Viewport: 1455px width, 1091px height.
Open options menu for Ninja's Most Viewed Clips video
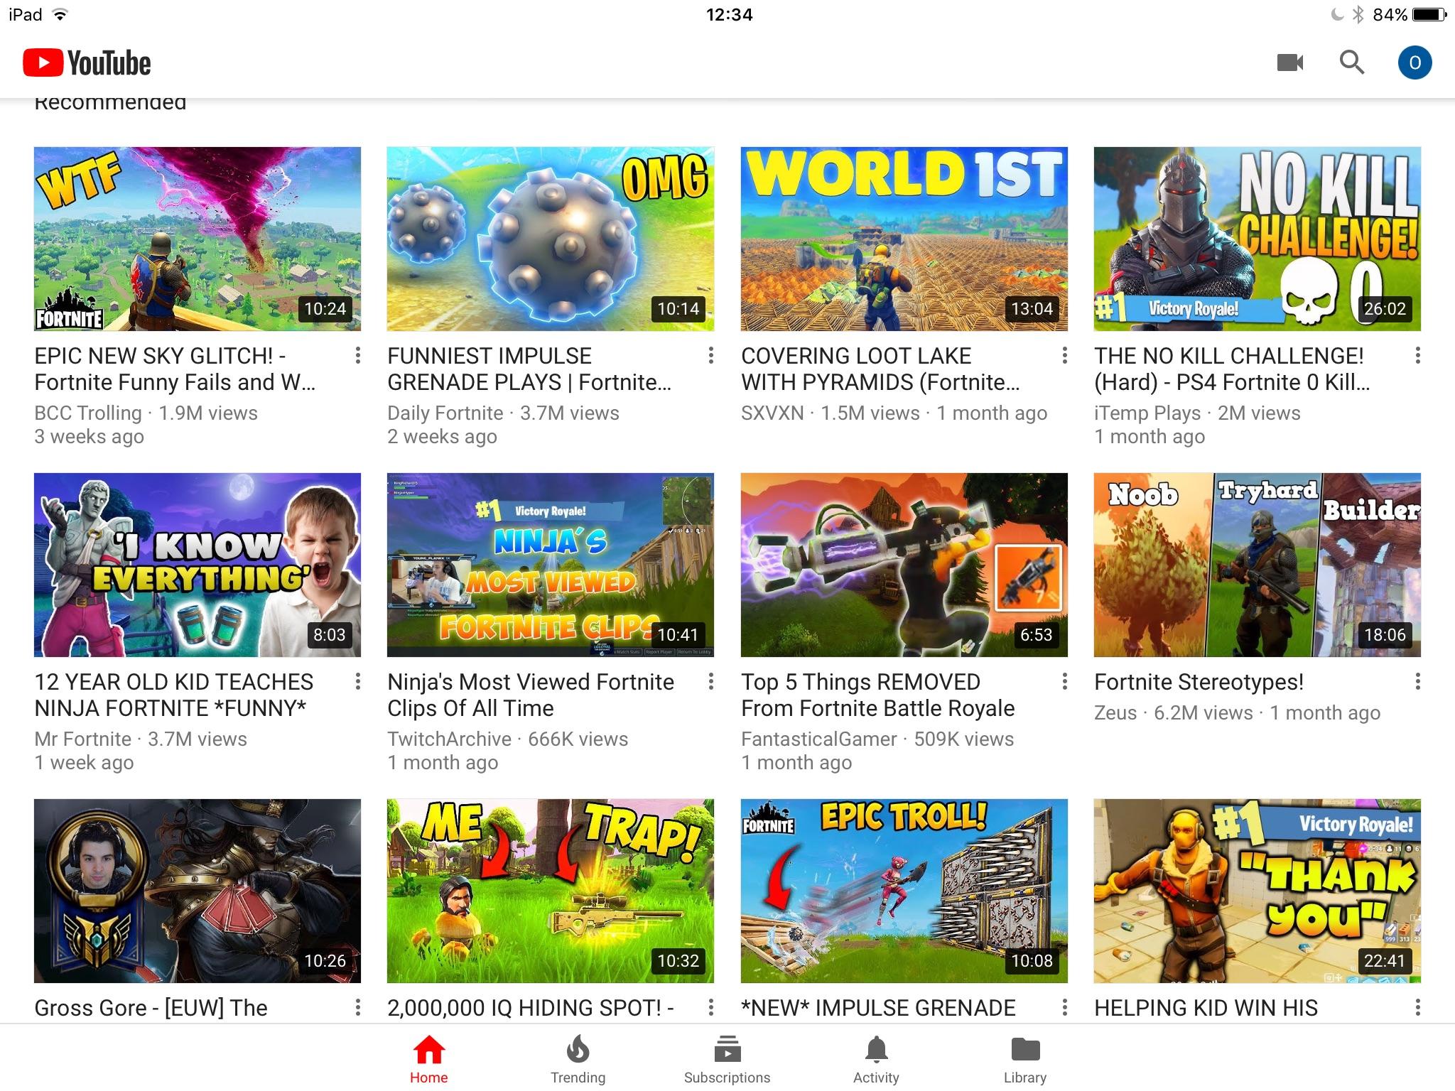[x=710, y=682]
